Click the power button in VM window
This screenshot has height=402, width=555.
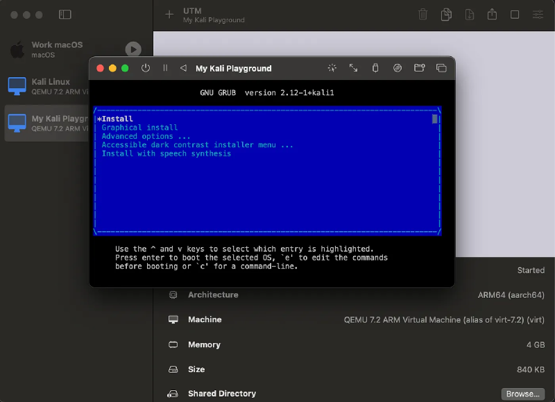click(x=146, y=68)
